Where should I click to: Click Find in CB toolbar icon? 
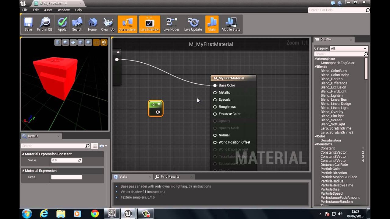[44, 24]
